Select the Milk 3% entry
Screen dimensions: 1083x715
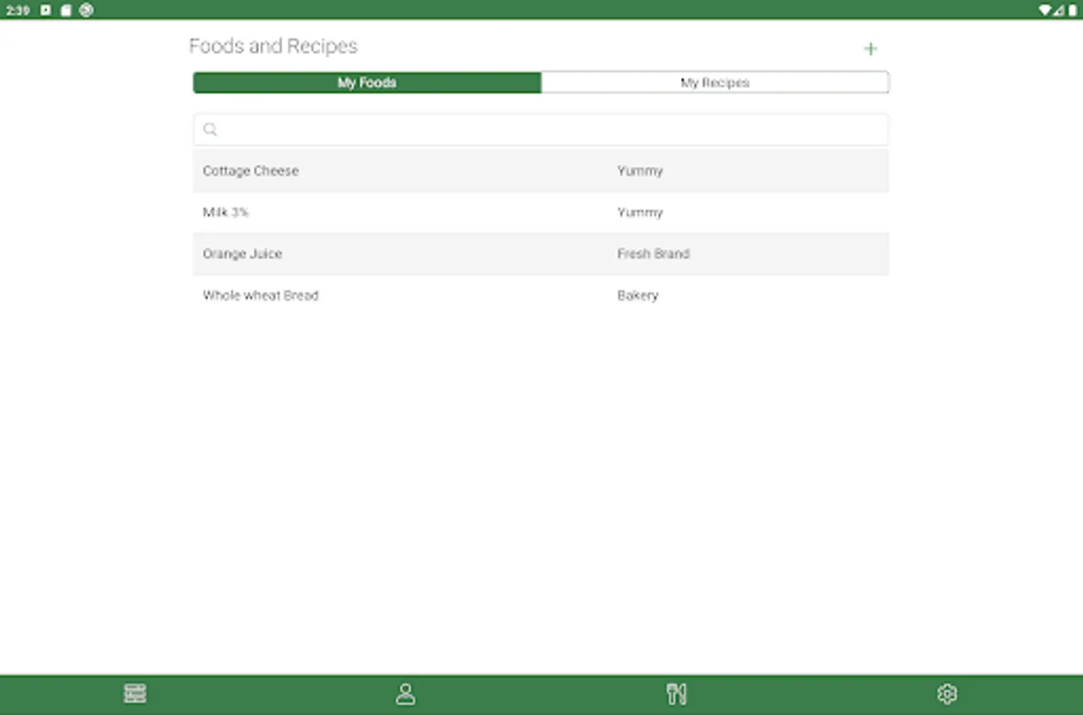click(x=226, y=212)
